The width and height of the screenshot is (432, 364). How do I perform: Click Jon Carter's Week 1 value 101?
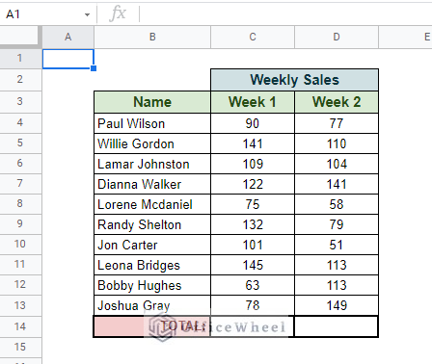tap(253, 245)
